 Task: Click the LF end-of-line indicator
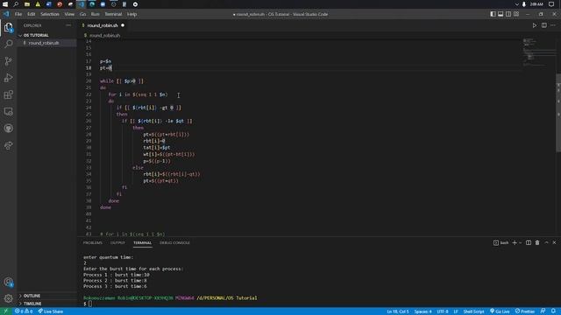click(456, 311)
